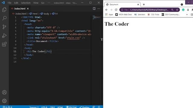
Task: Open the View menu
Action: [x=36, y=3]
